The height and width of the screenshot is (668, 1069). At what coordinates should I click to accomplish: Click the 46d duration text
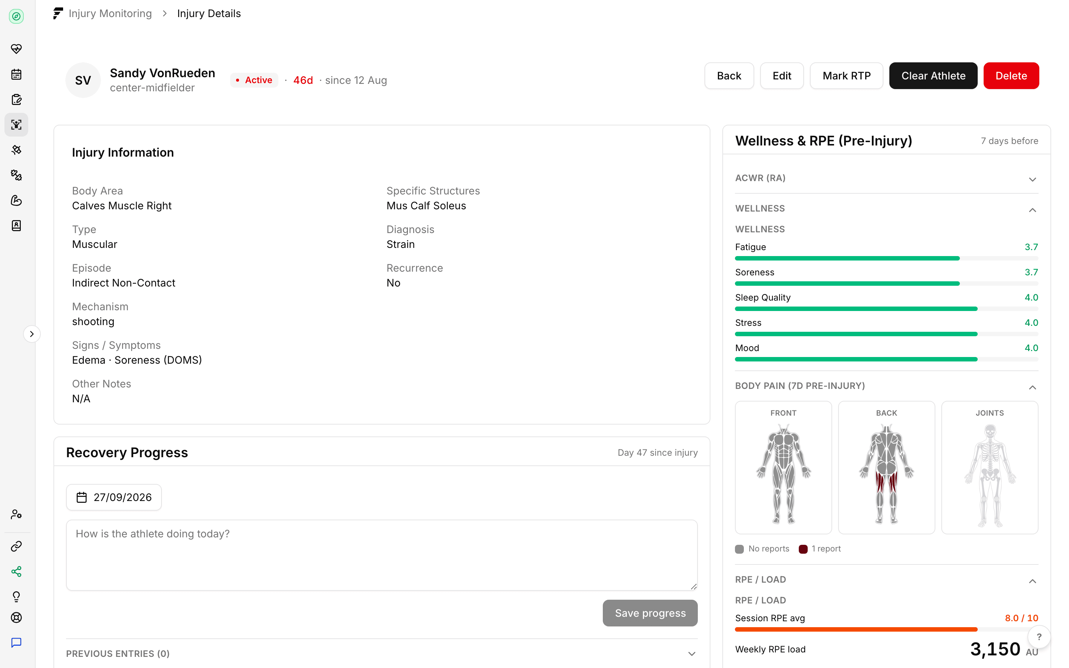[x=303, y=80]
